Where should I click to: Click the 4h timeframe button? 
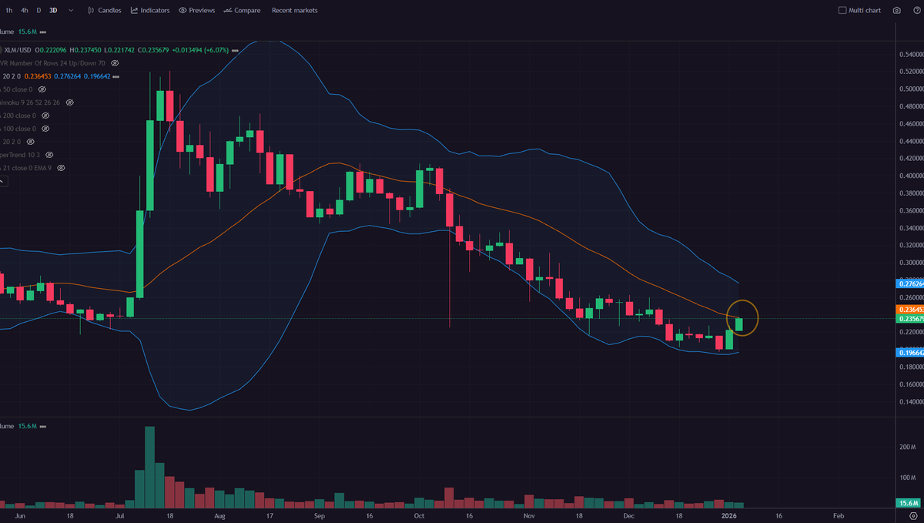tap(24, 10)
